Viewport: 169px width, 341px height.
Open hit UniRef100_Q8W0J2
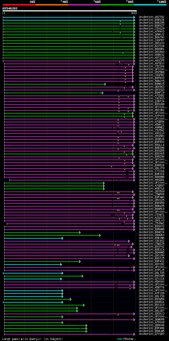click(x=152, y=34)
